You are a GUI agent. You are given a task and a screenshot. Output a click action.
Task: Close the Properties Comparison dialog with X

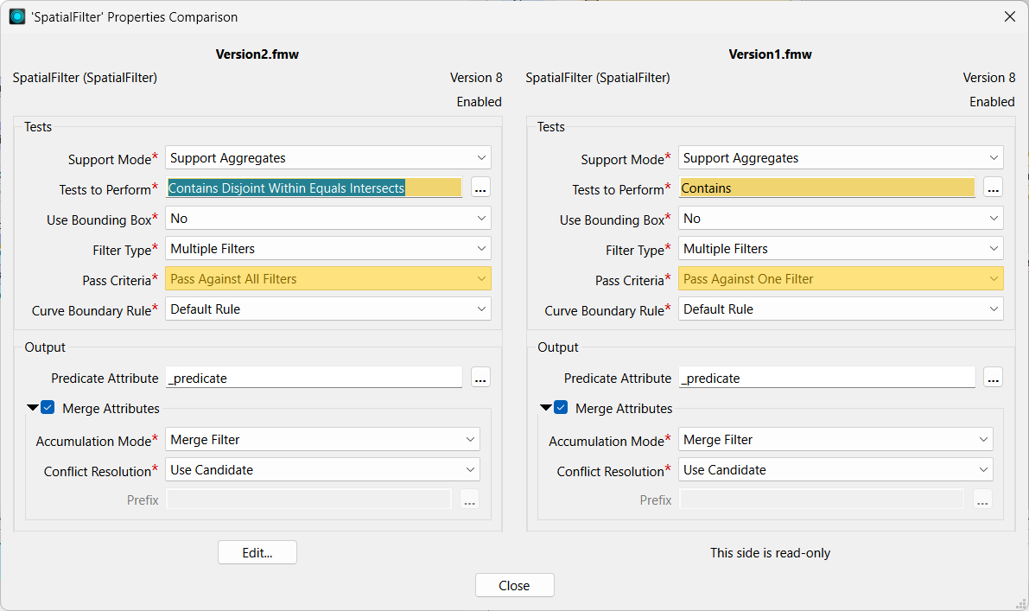pos(1010,16)
